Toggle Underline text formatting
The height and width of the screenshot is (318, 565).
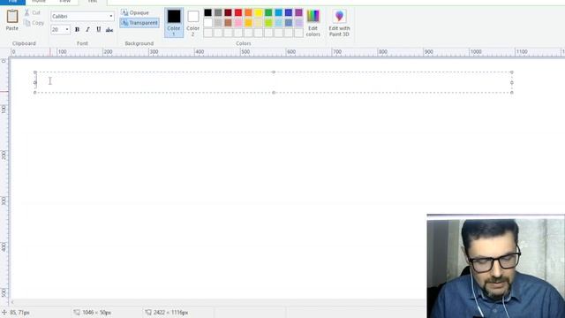pyautogui.click(x=98, y=29)
